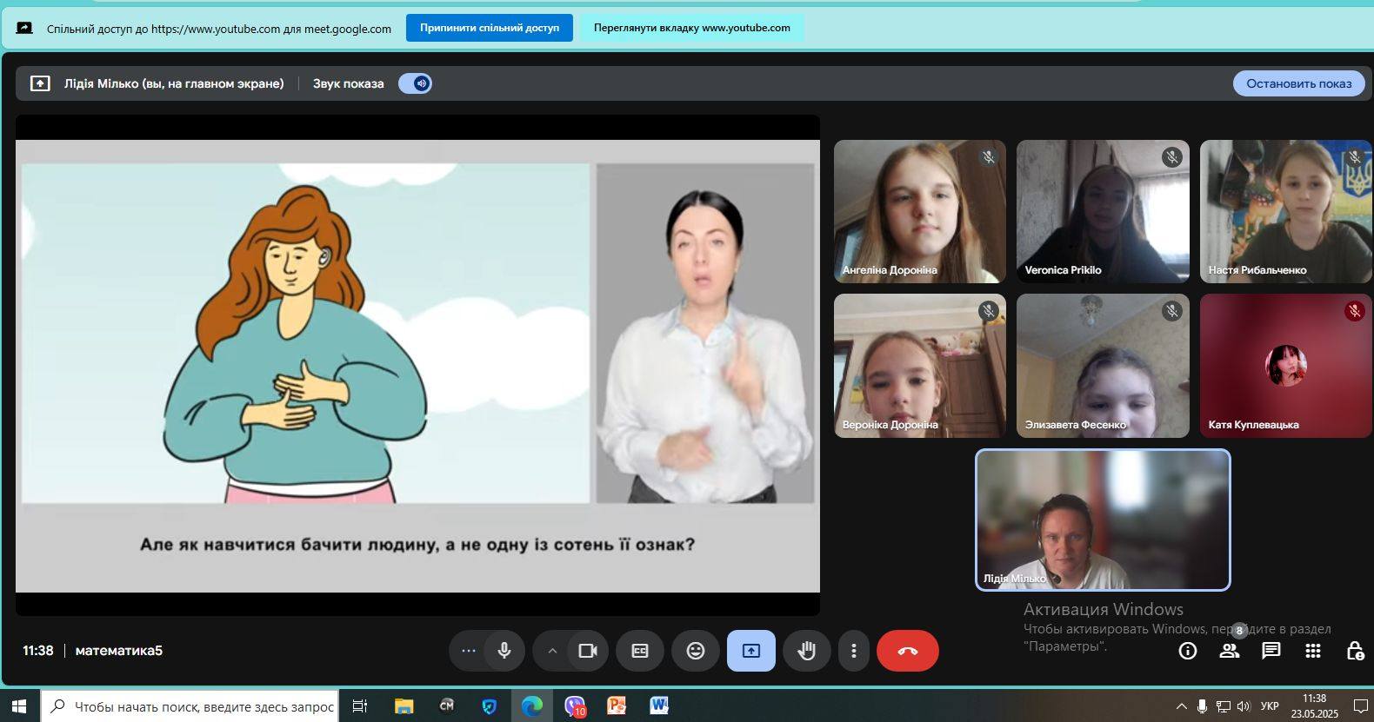
Task: Open PowerPoint from the taskbar
Action: (x=617, y=706)
